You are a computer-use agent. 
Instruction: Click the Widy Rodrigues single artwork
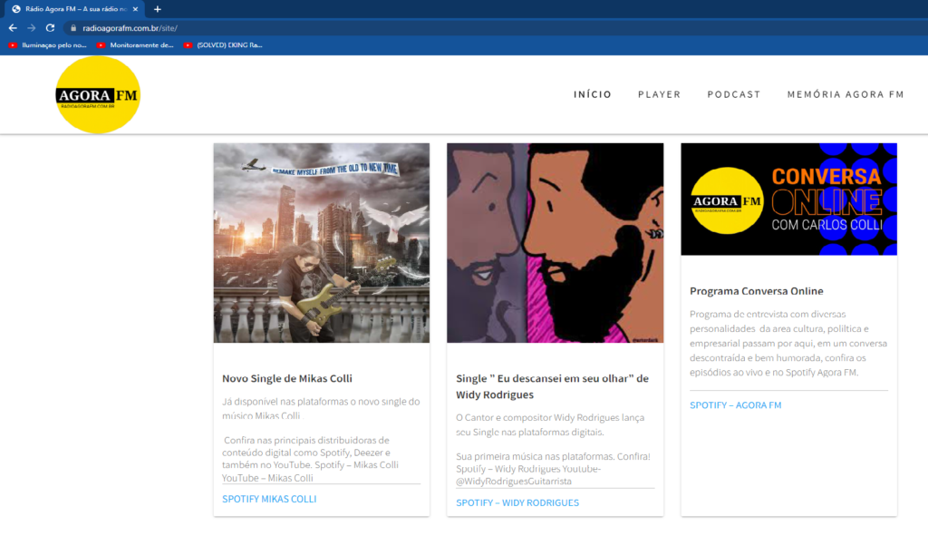pos(555,243)
